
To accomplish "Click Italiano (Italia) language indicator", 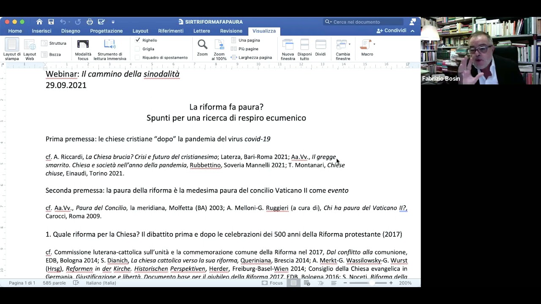I will pos(101,283).
